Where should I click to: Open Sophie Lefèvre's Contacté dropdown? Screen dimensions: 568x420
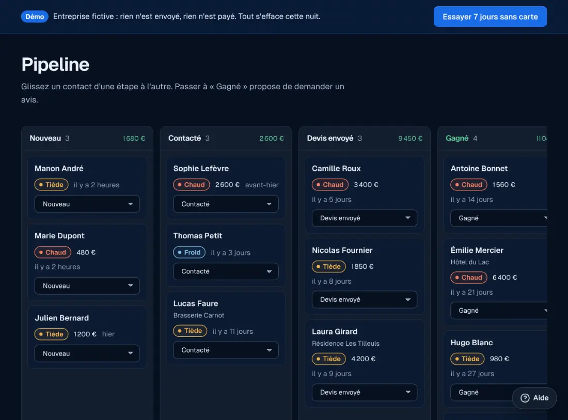coord(226,204)
